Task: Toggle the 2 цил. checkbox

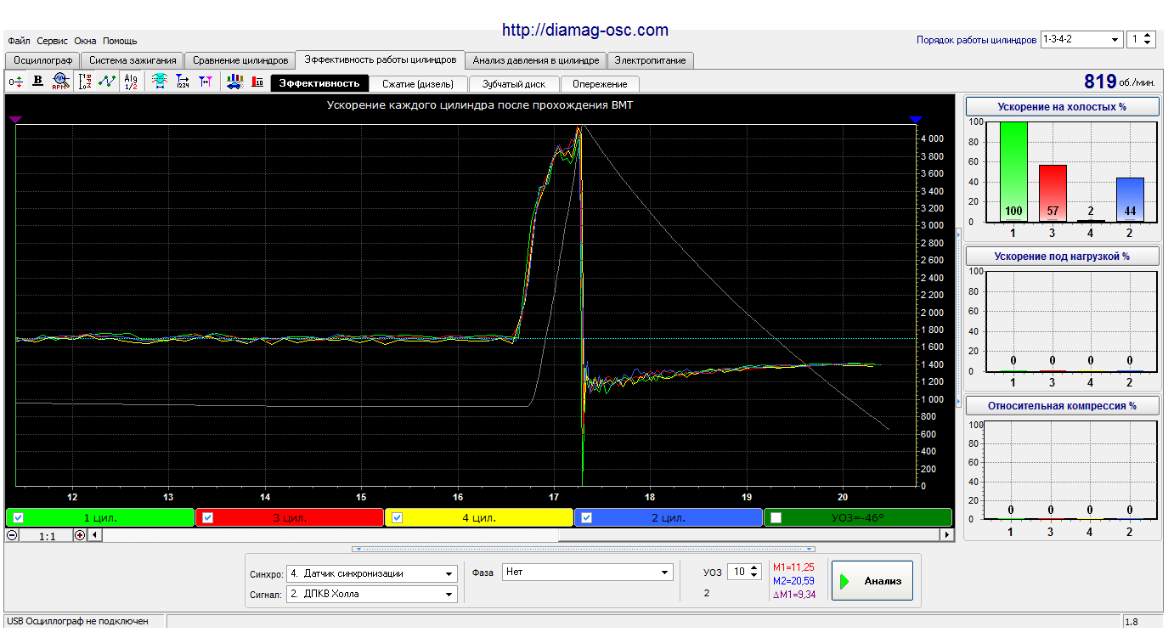Action: [586, 517]
